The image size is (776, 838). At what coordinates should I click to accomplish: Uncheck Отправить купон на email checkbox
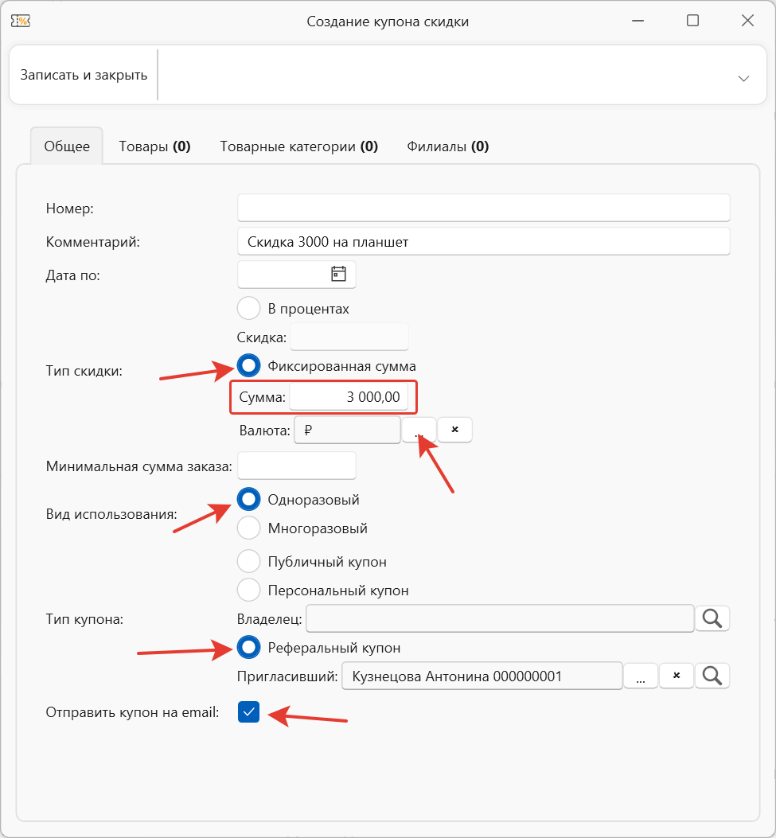pos(249,712)
